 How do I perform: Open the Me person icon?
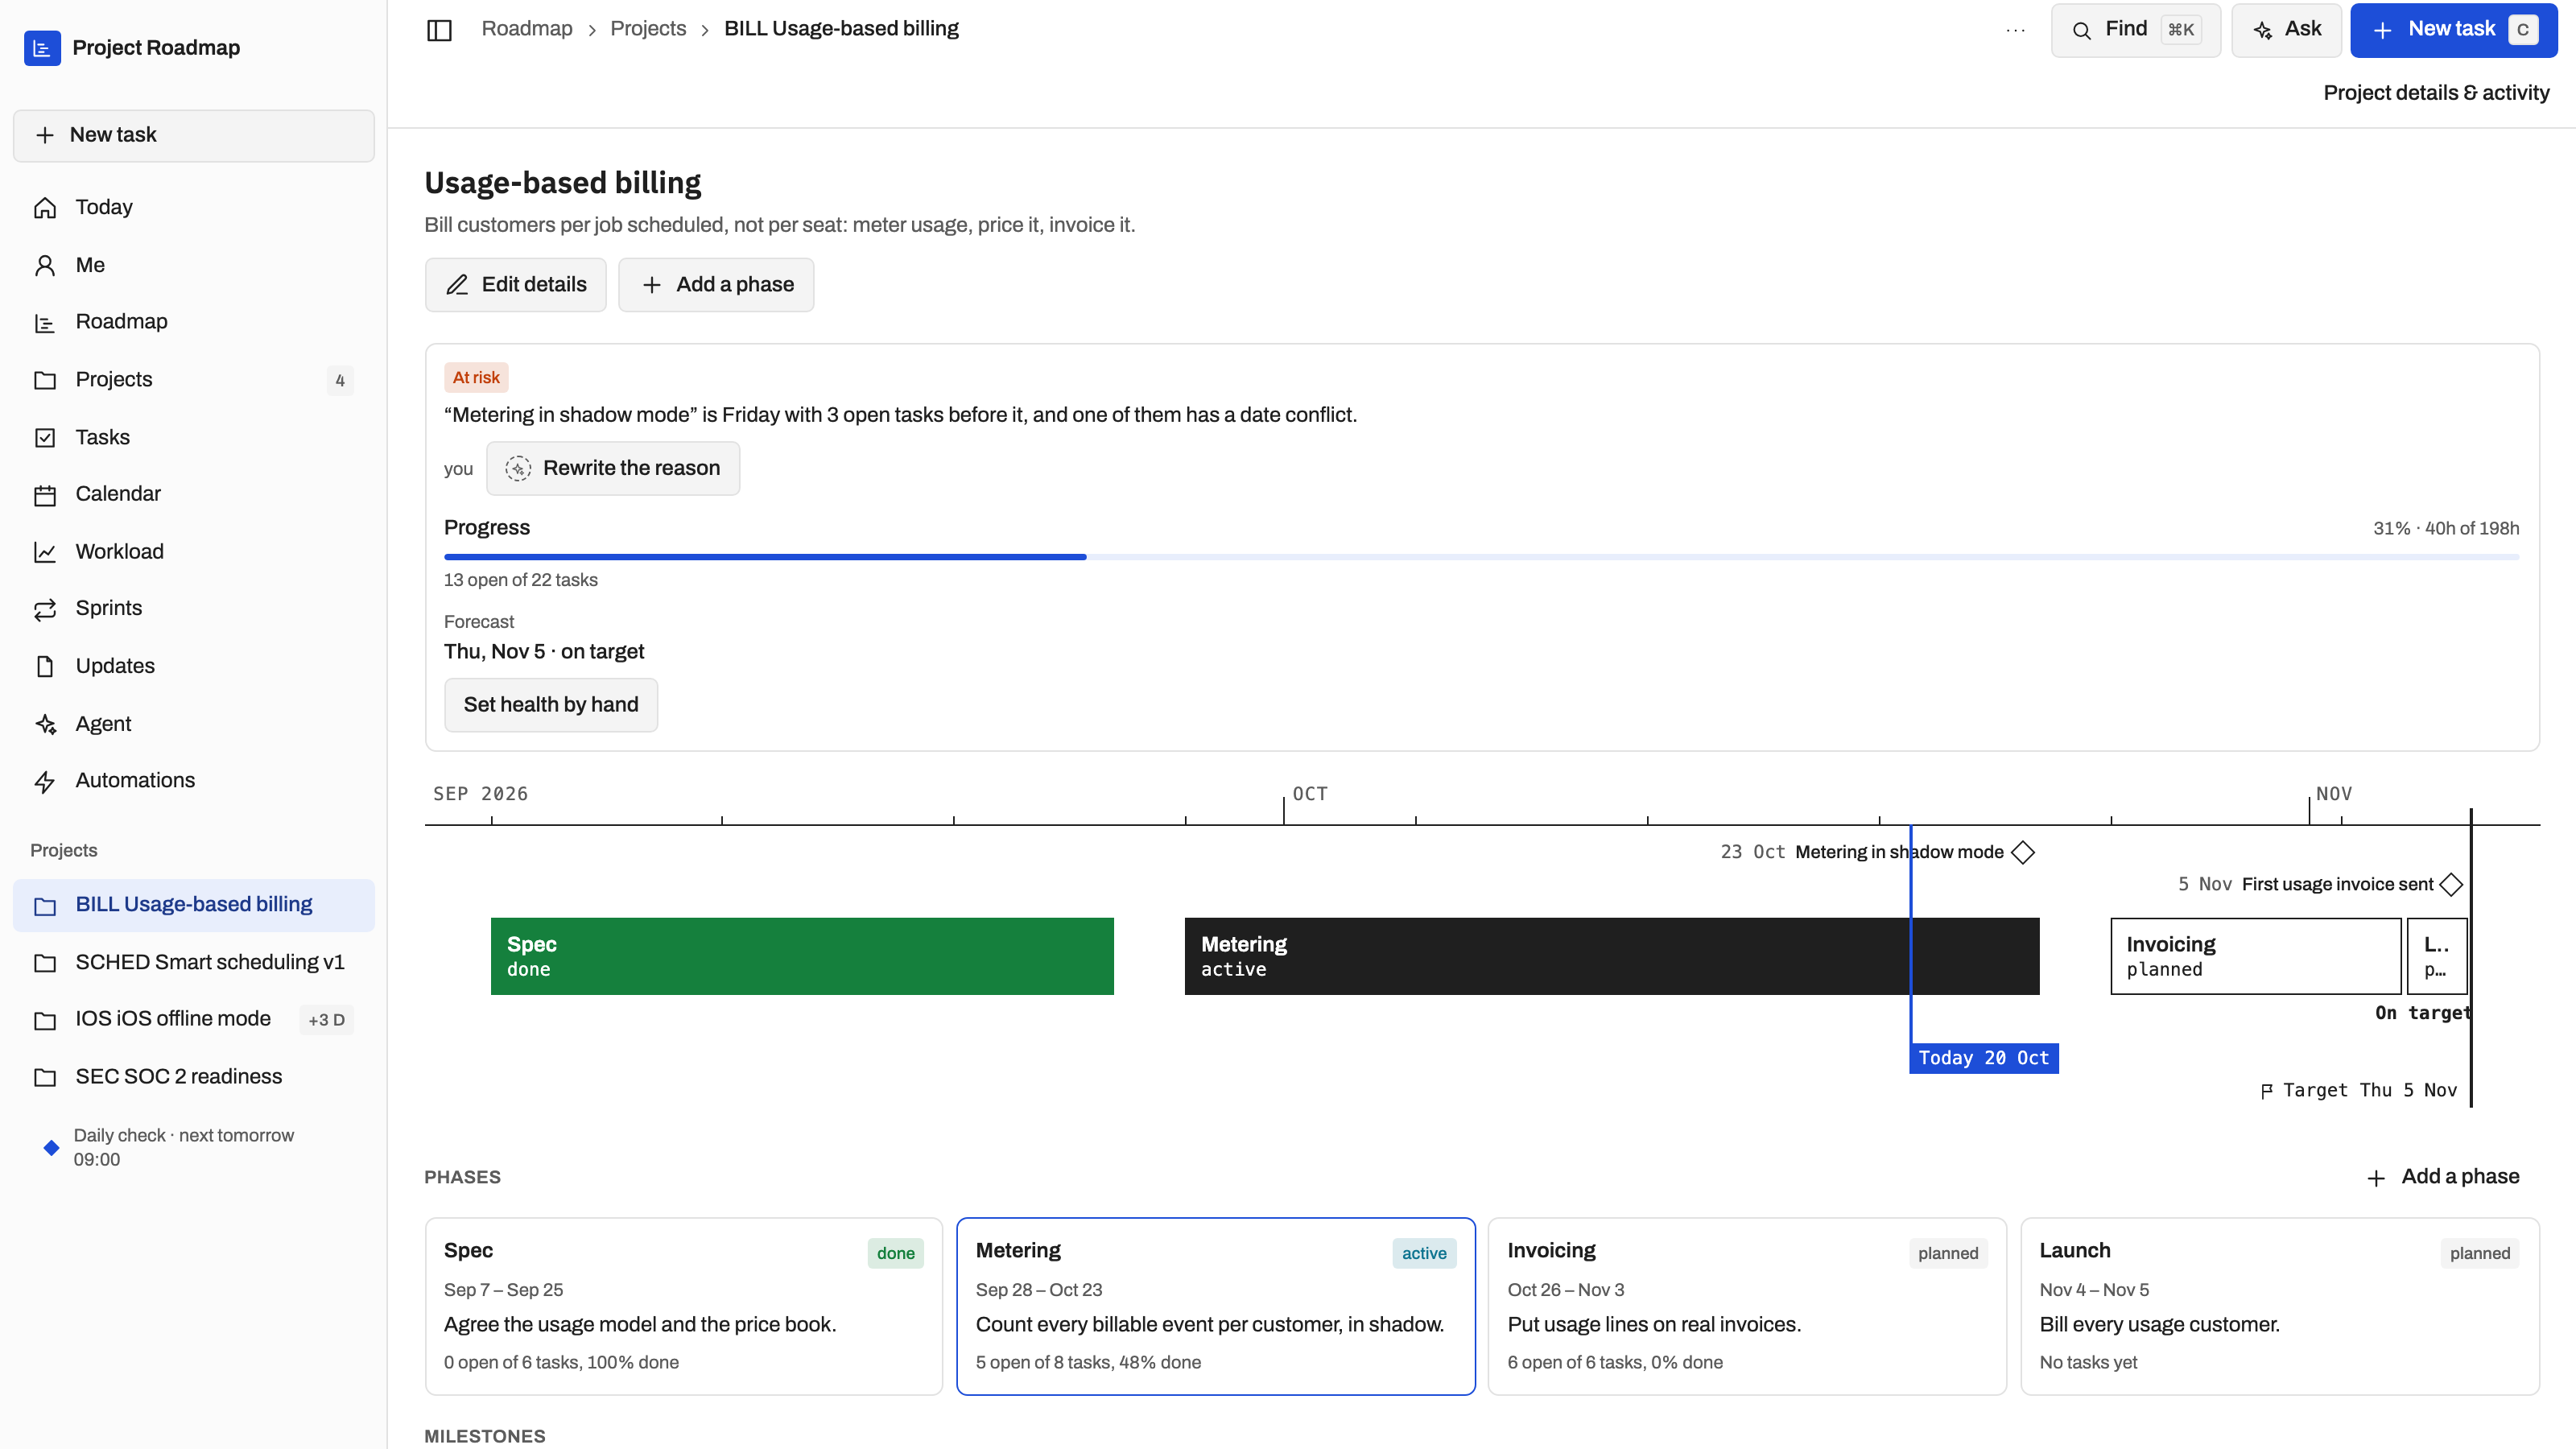pos(45,265)
